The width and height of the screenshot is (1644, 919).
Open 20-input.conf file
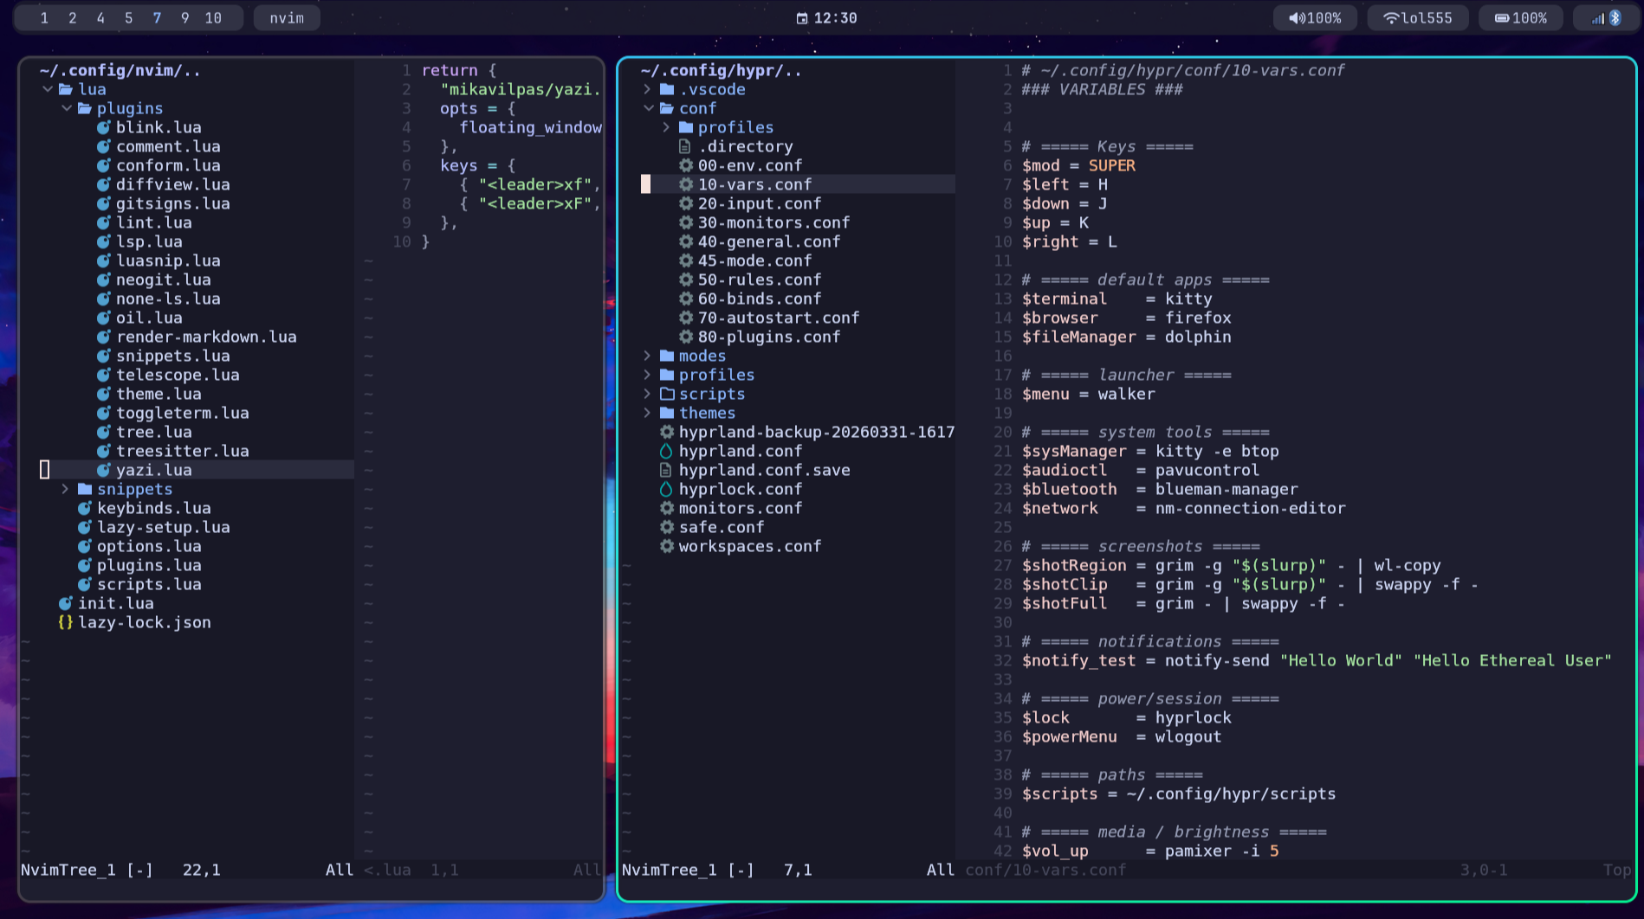760,203
